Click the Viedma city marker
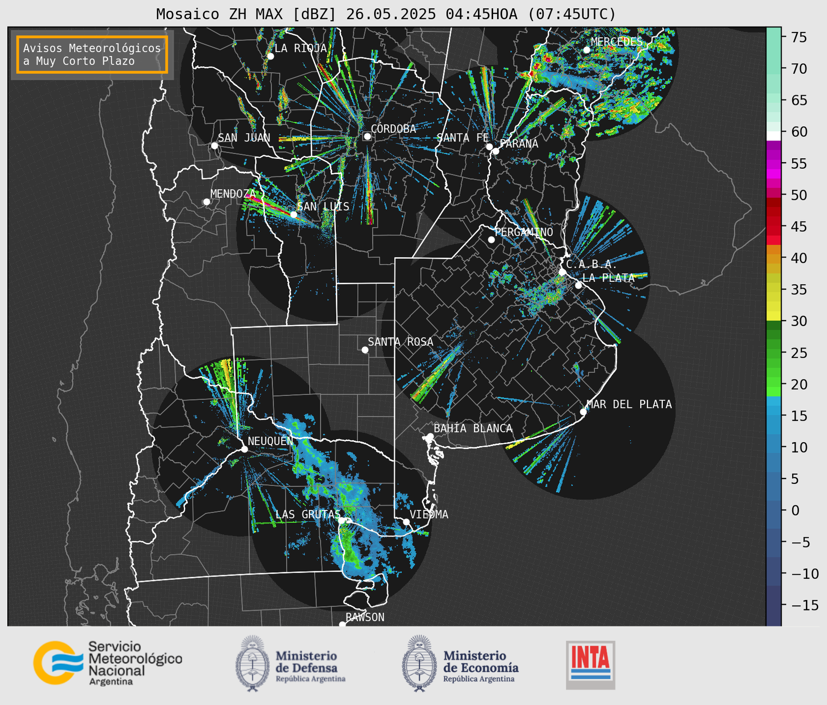The image size is (827, 705). (x=406, y=522)
